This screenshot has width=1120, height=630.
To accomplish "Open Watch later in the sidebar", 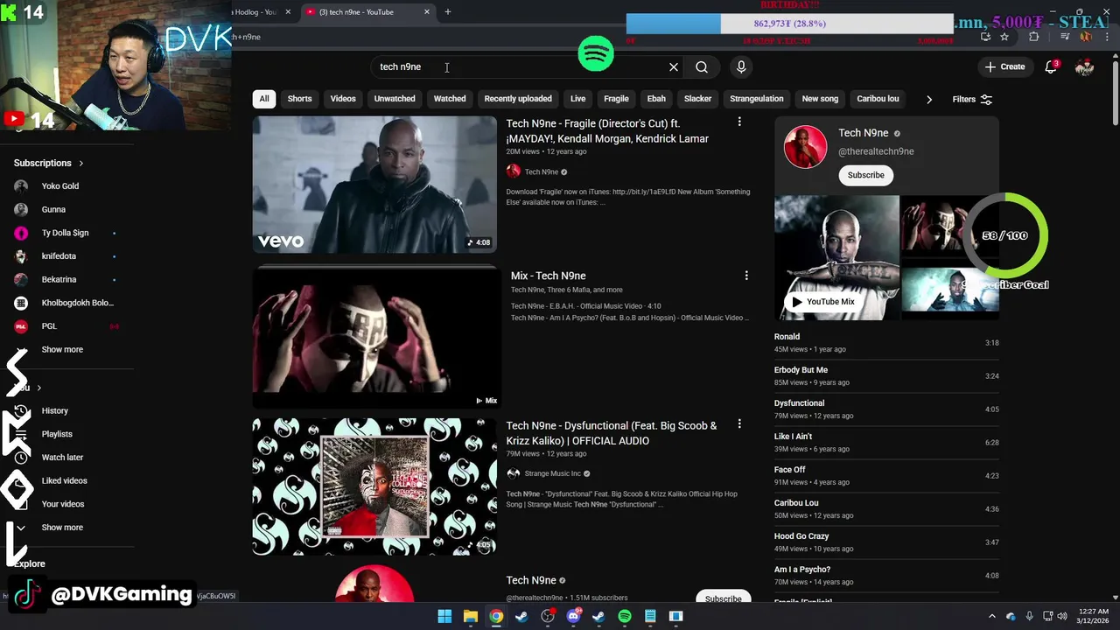I will [x=62, y=457].
